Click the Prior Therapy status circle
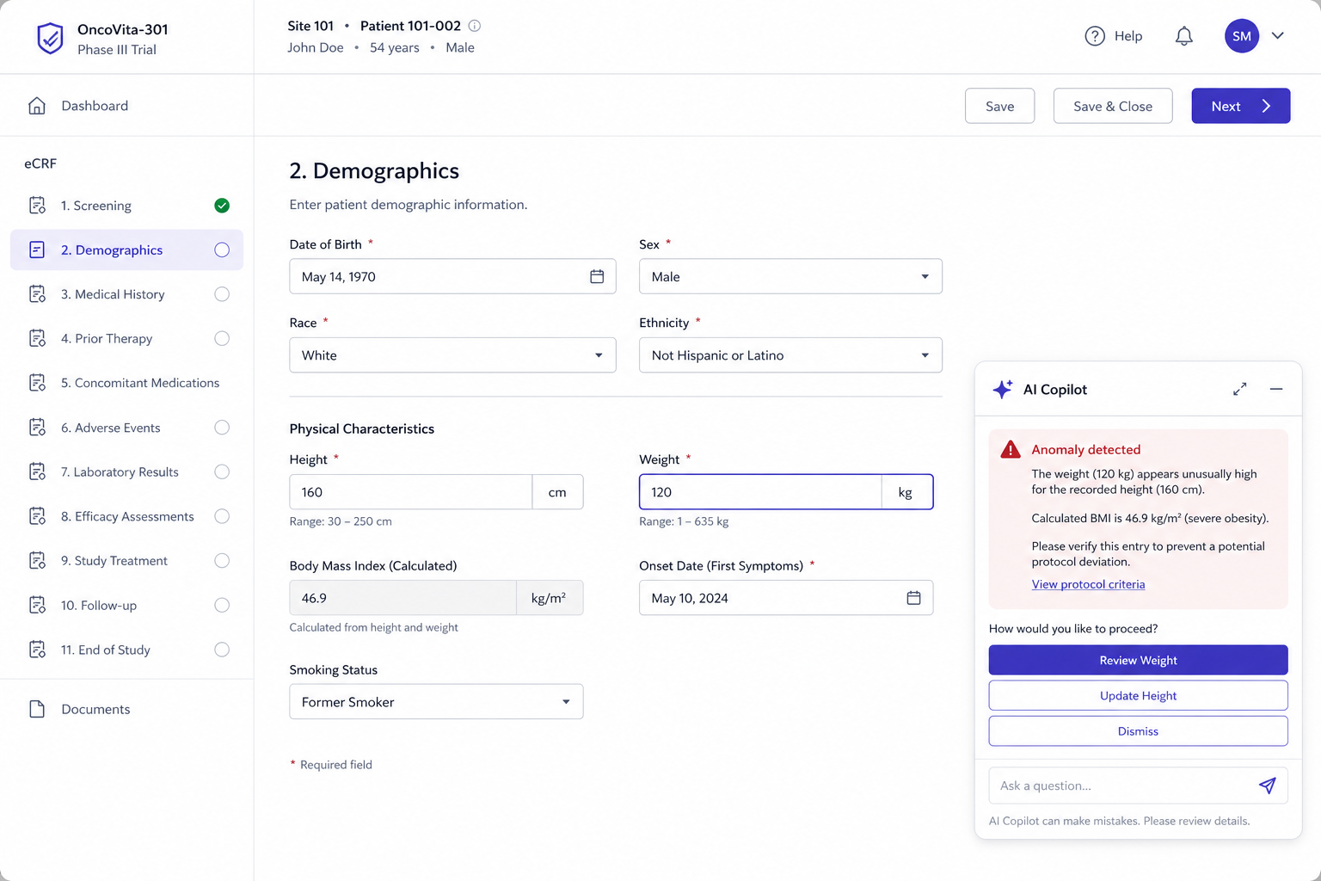1321x881 pixels. (x=222, y=339)
